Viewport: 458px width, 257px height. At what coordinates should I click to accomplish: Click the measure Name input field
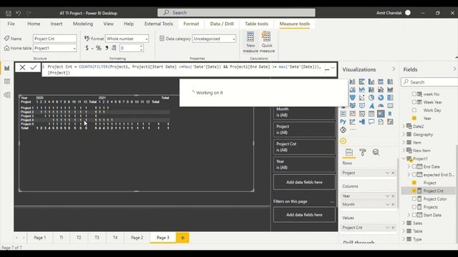point(55,39)
